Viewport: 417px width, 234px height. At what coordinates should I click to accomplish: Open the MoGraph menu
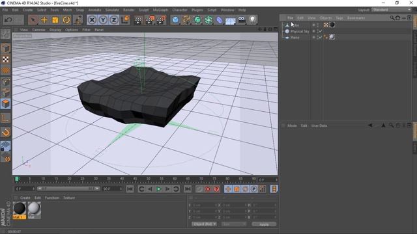[160, 10]
